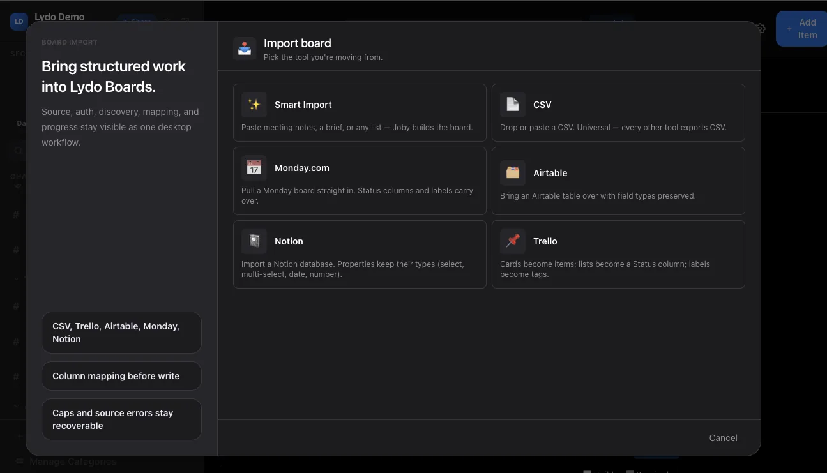Click the Import board tray icon
The image size is (827, 473).
click(245, 49)
